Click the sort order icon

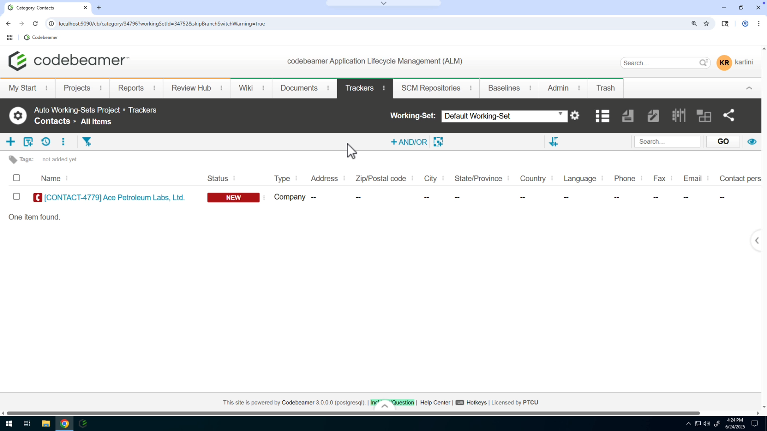click(x=553, y=142)
